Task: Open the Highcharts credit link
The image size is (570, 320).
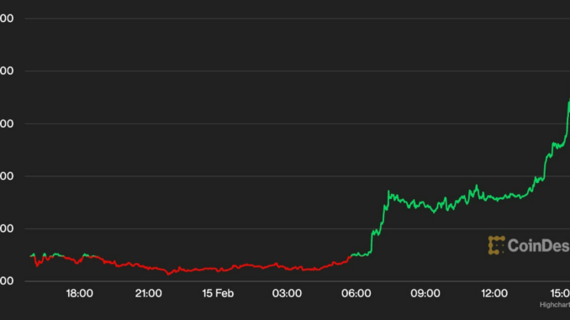Action: [555, 305]
